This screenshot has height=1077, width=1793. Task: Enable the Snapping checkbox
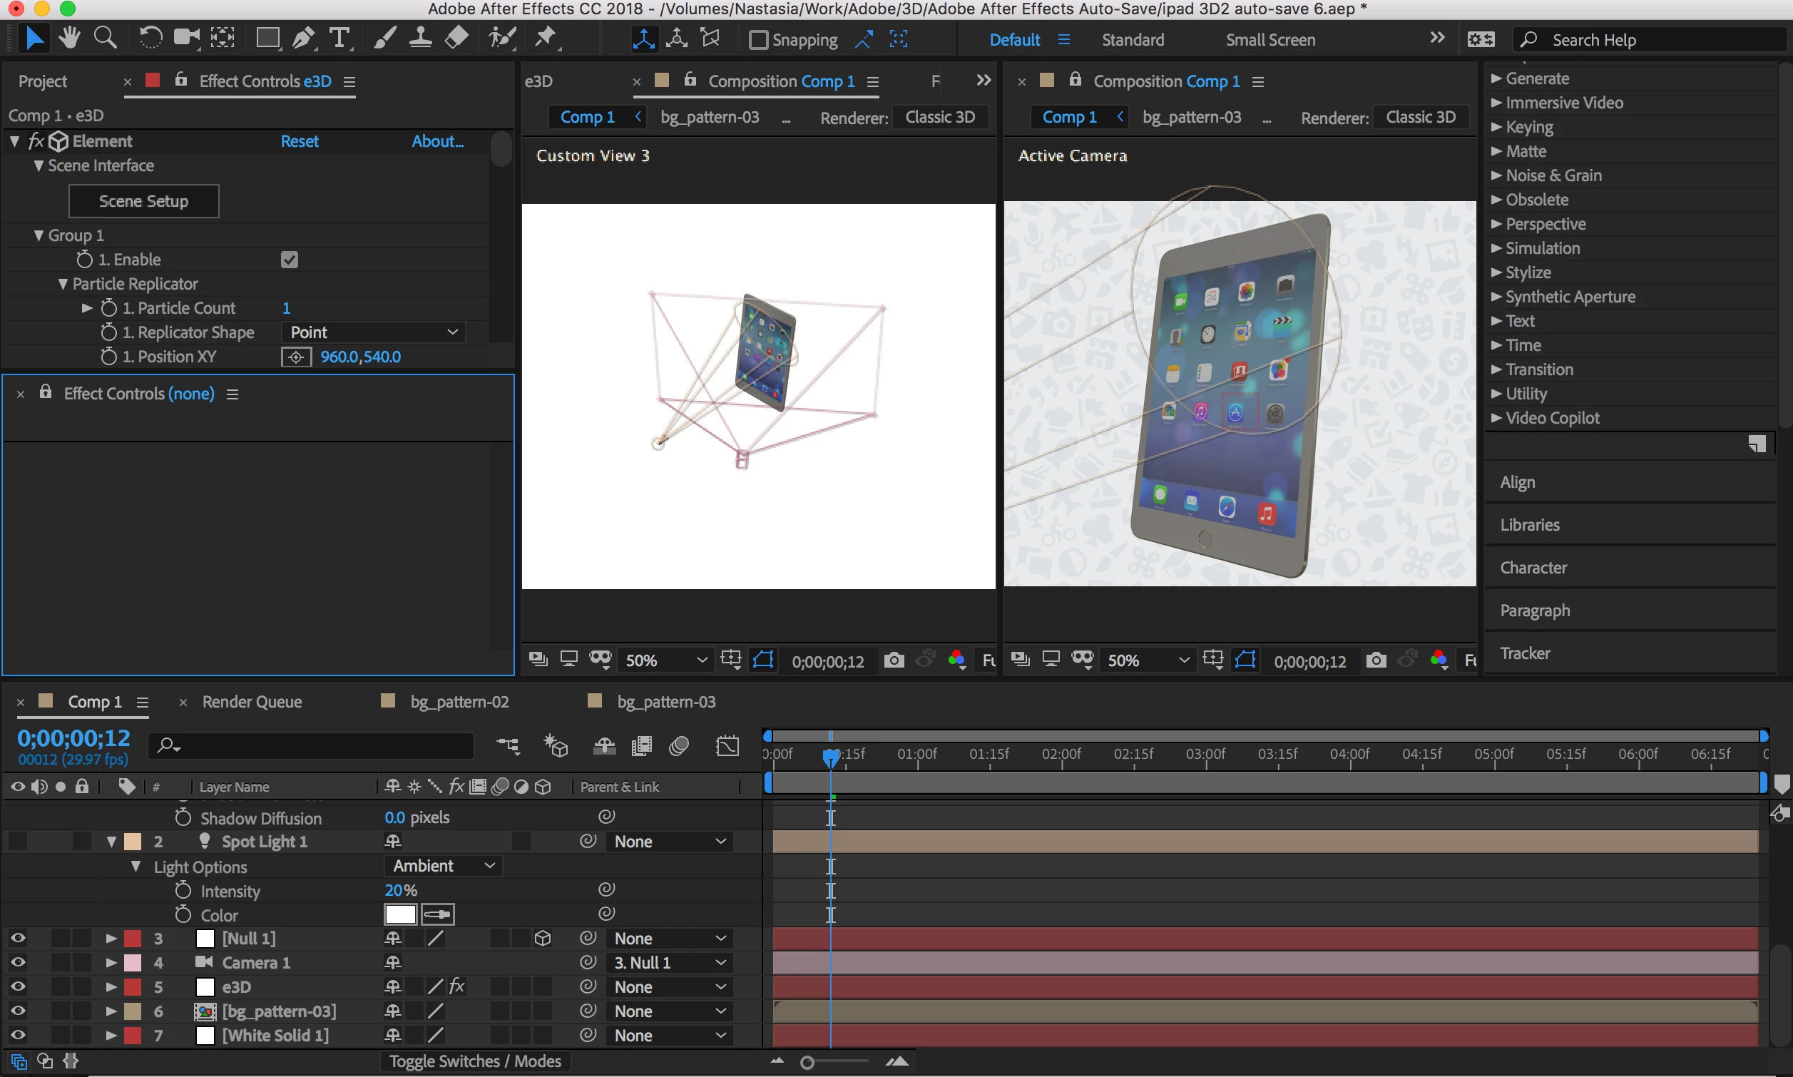(758, 39)
